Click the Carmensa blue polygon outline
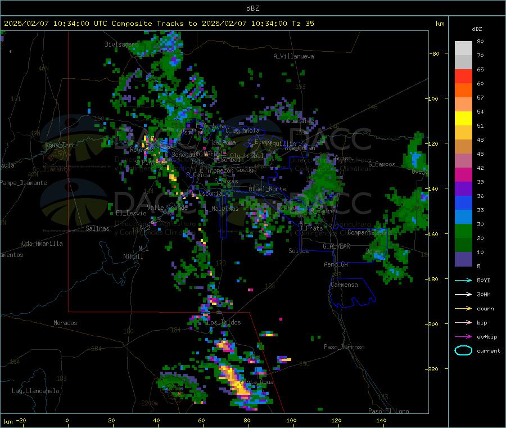 pos(352,292)
